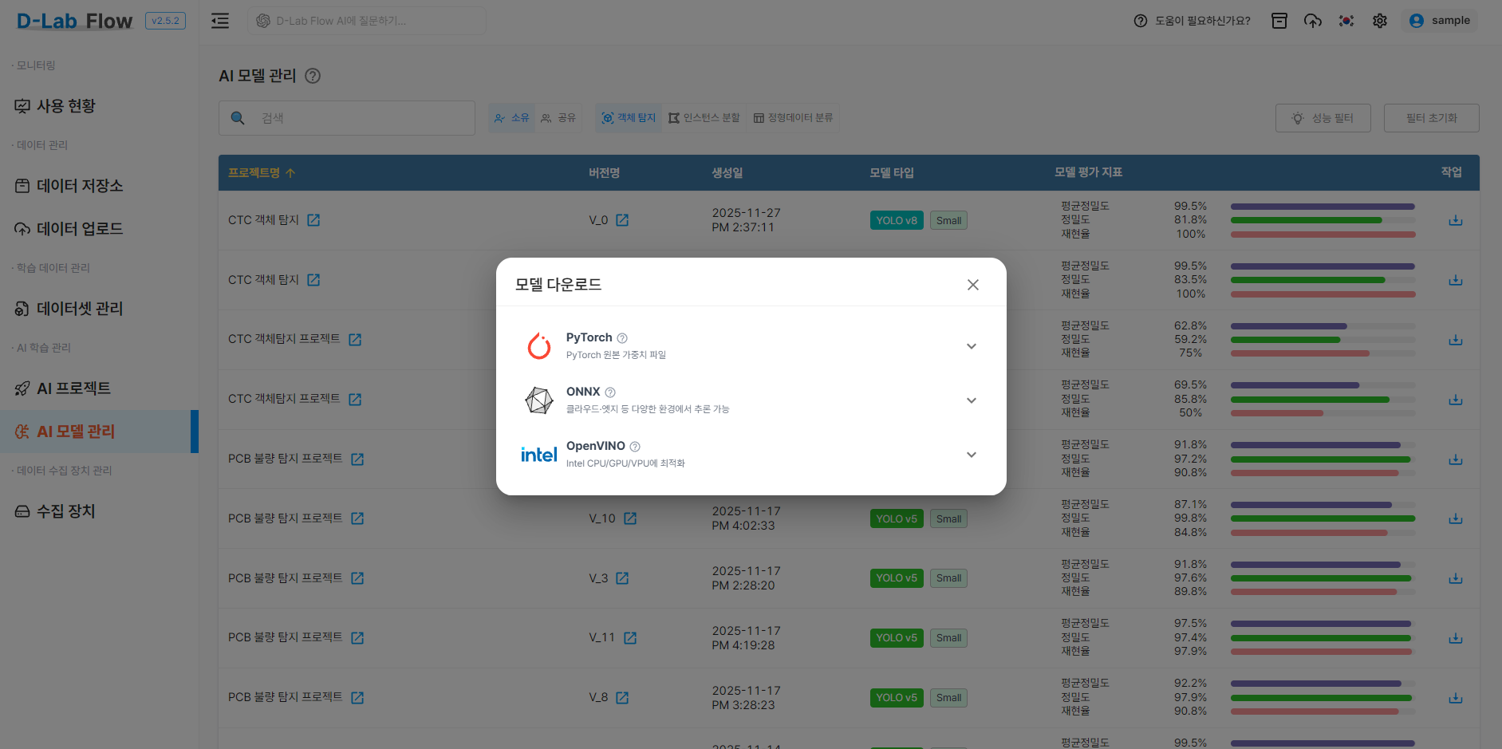
Task: Click the OpenVINO help question icon
Action: point(635,447)
